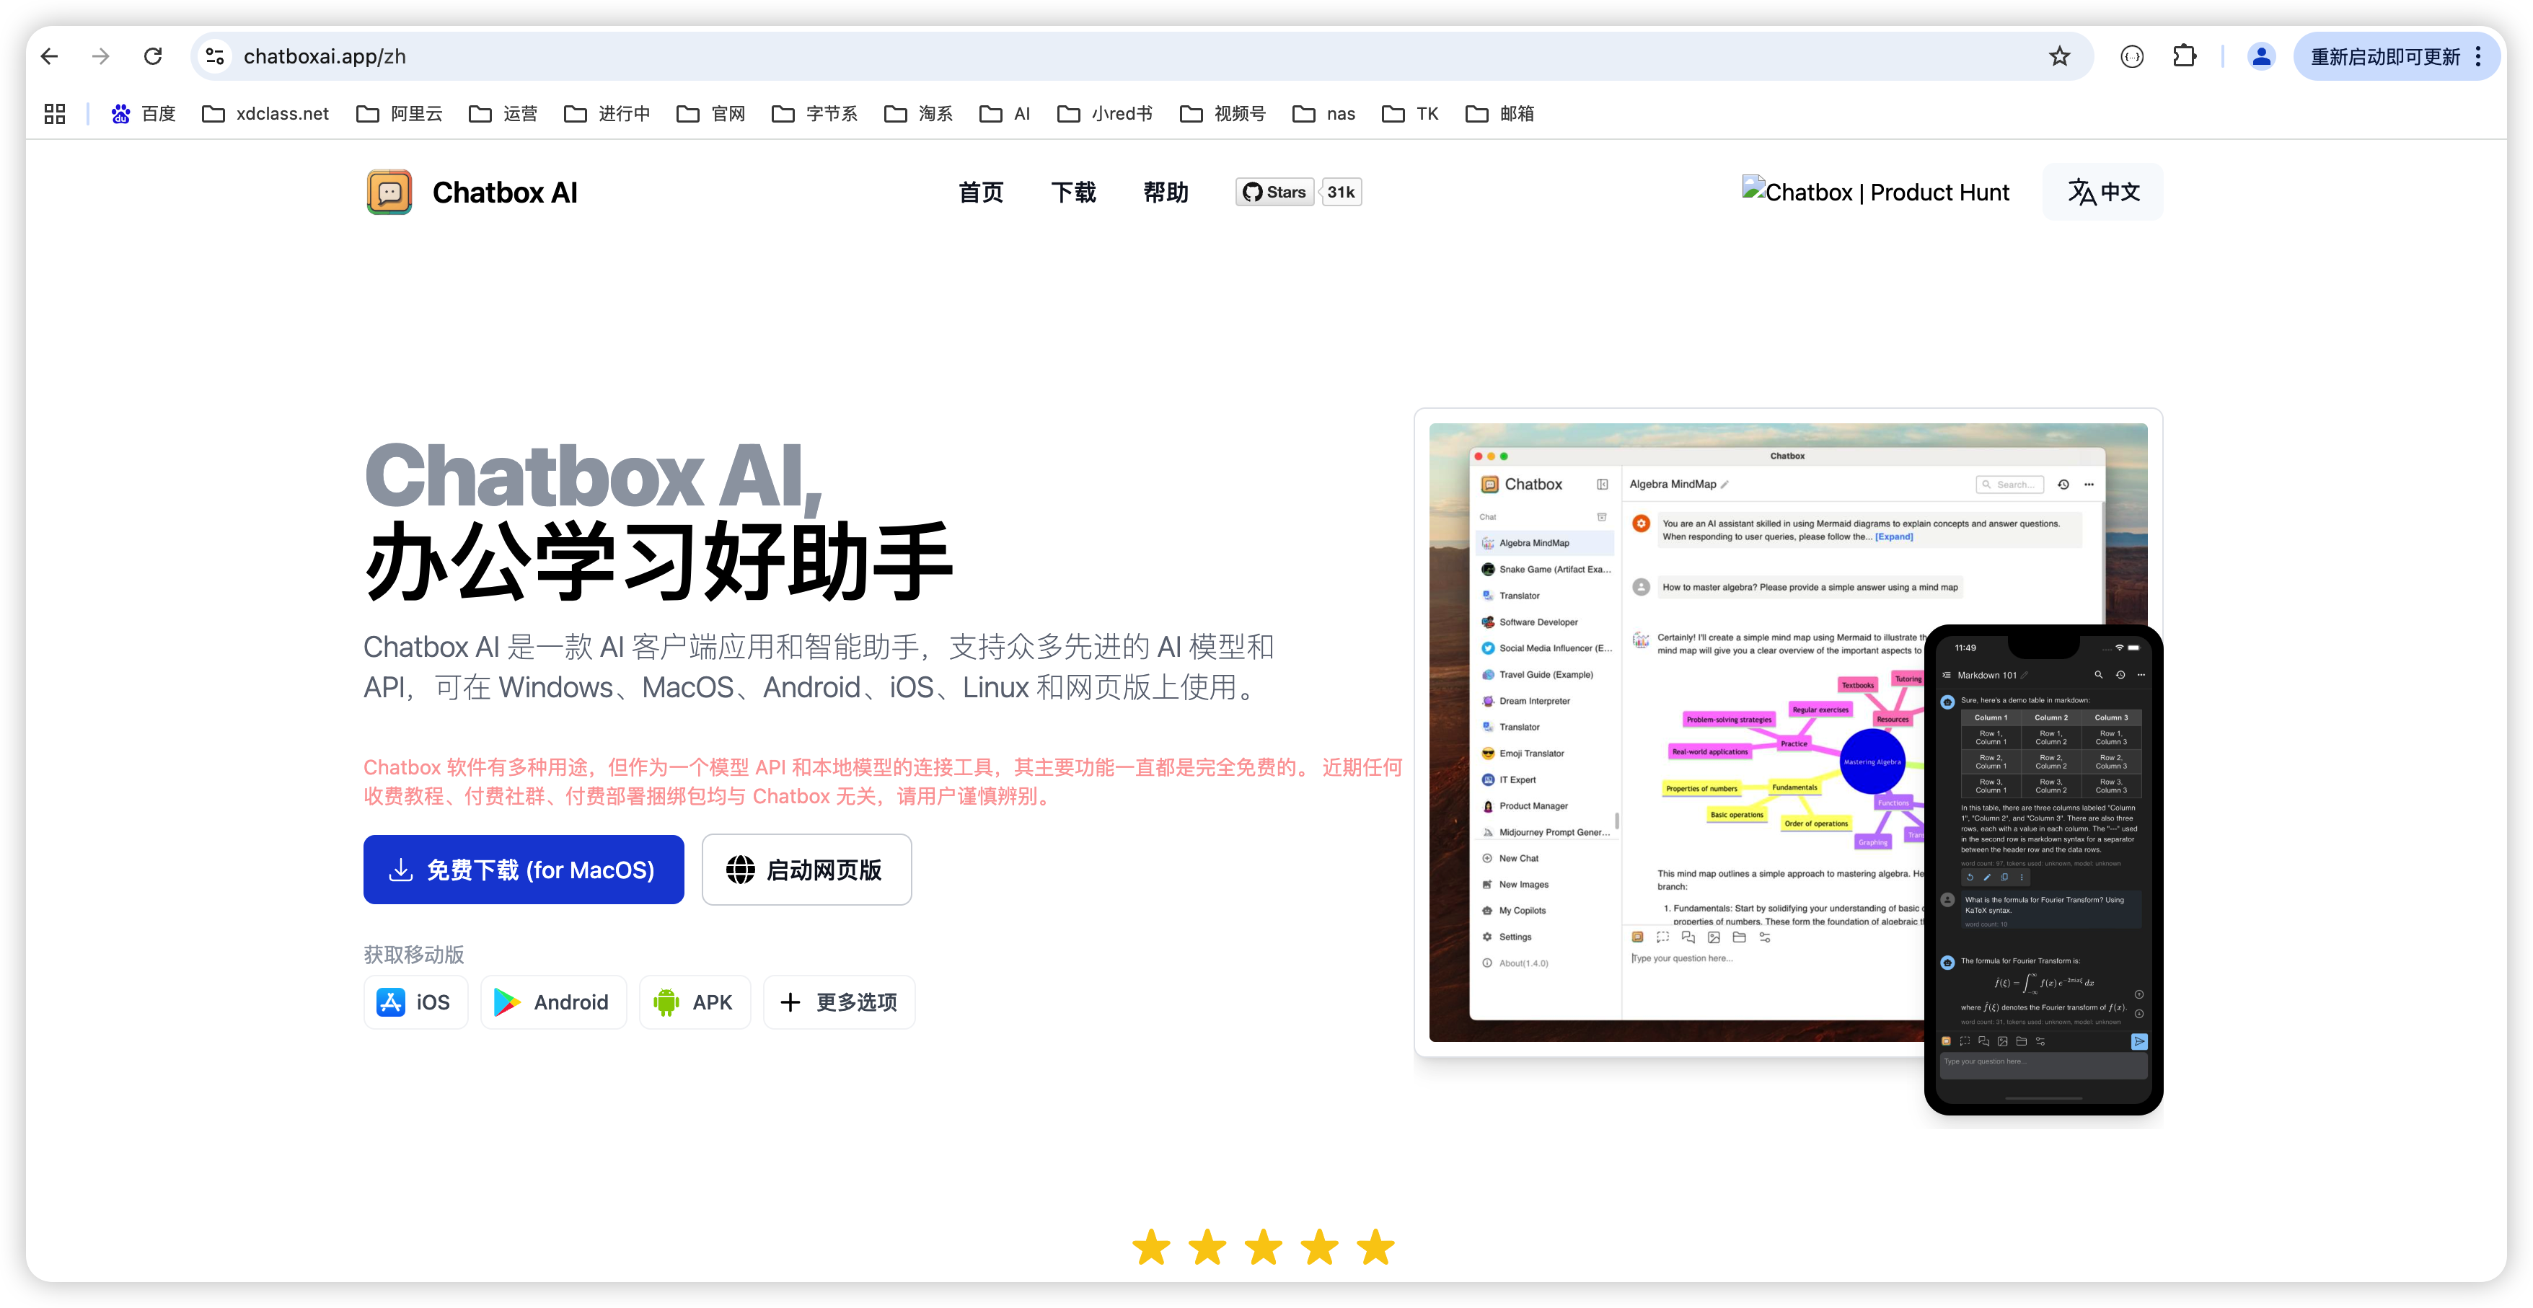This screenshot has height=1308, width=2533.
Task: Open the 中文 language selector
Action: pos(2103,193)
